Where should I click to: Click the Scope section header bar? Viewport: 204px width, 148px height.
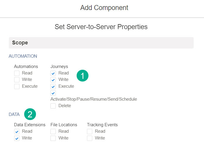[101, 43]
